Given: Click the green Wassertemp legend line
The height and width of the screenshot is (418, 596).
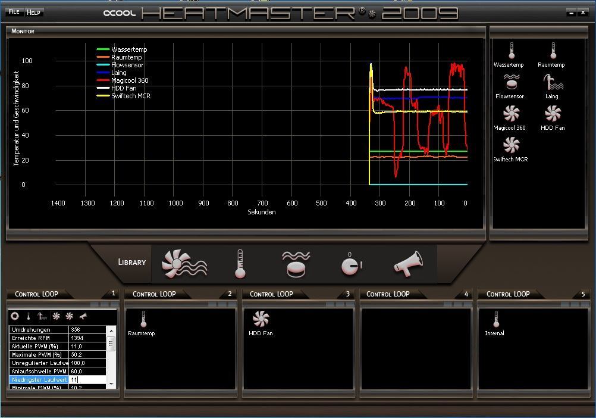Looking at the screenshot, I should [x=103, y=49].
